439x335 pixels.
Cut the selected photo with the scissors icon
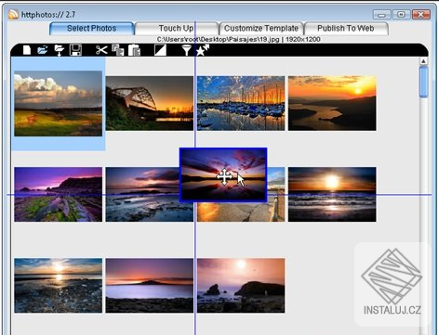(101, 50)
